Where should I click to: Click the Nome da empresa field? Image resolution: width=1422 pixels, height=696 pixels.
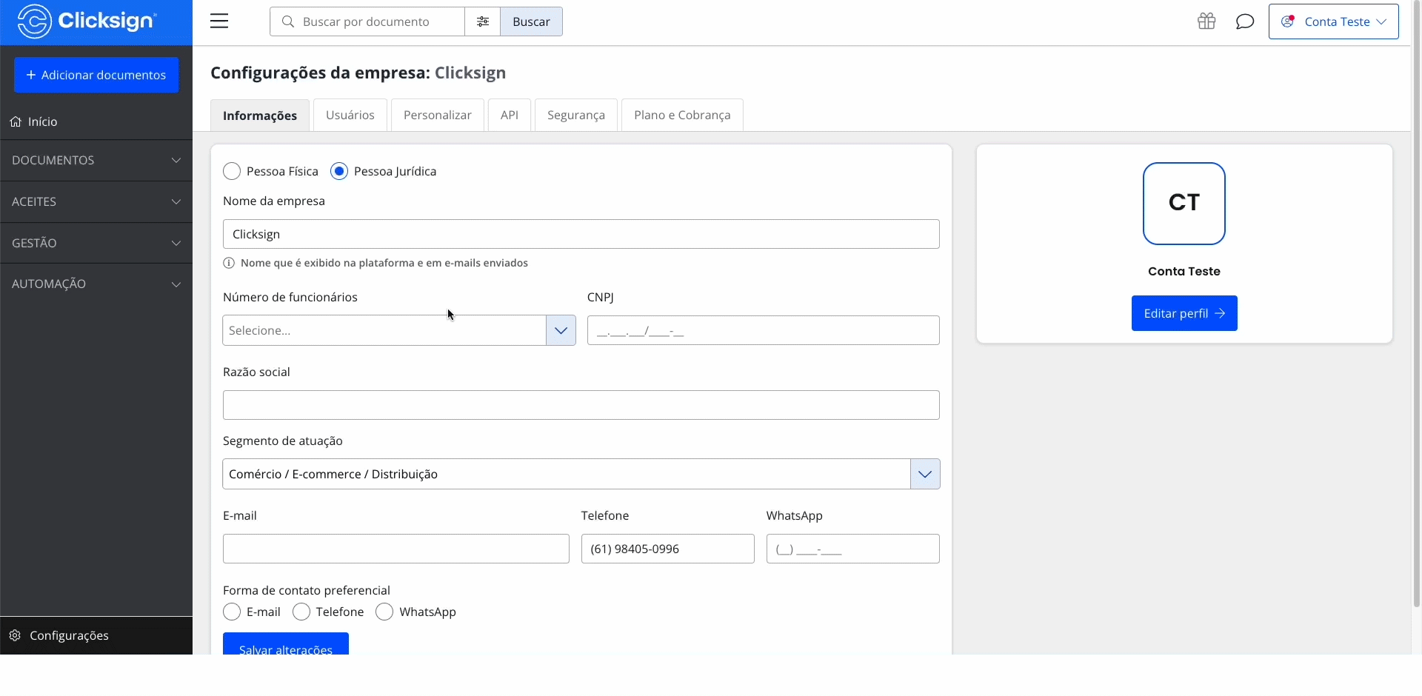click(581, 234)
